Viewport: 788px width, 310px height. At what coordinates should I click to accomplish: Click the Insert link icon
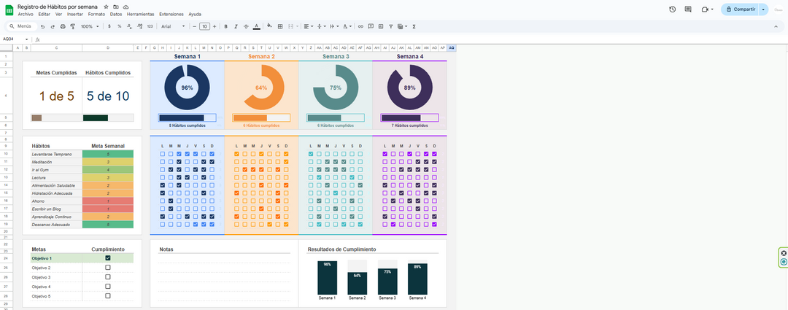[360, 26]
